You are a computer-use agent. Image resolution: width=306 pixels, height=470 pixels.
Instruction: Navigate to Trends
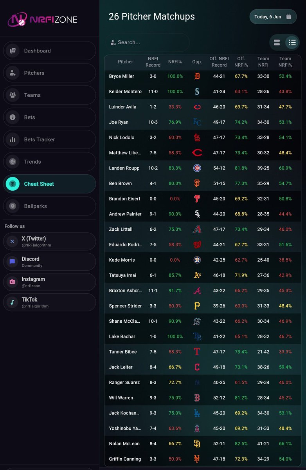(x=49, y=162)
